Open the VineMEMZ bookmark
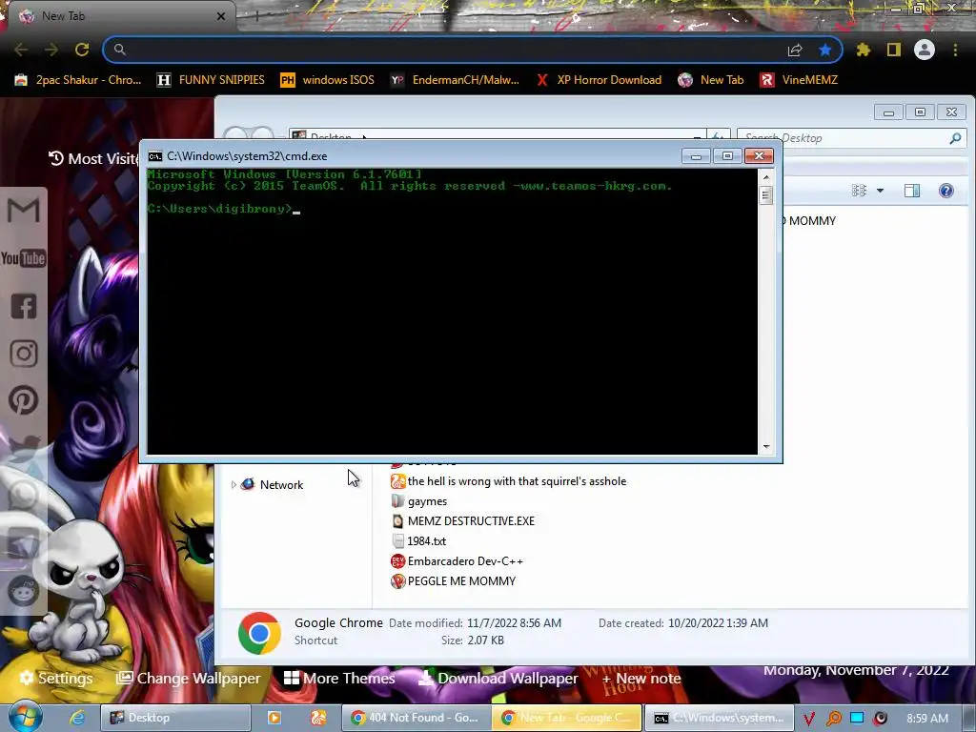Viewport: 976px width, 732px height. 800,80
